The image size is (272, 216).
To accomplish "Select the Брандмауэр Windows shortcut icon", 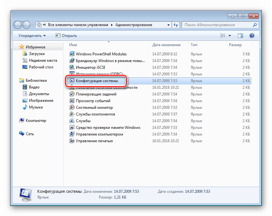I will coord(72,61).
